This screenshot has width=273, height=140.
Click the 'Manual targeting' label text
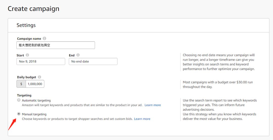click(x=34, y=114)
